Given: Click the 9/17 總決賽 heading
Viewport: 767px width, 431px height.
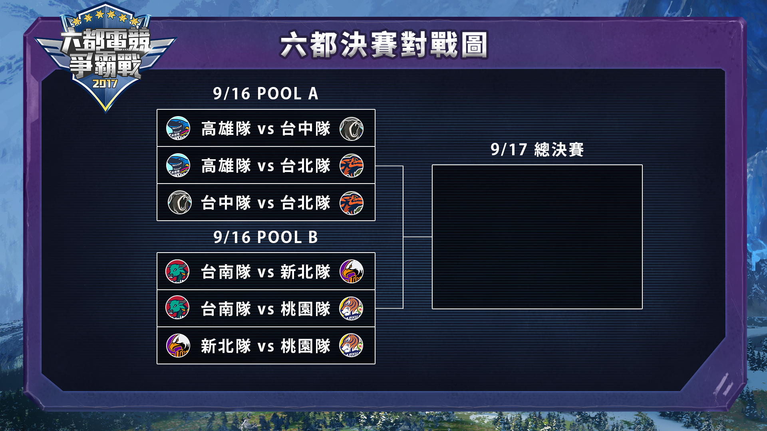Looking at the screenshot, I should (x=537, y=150).
